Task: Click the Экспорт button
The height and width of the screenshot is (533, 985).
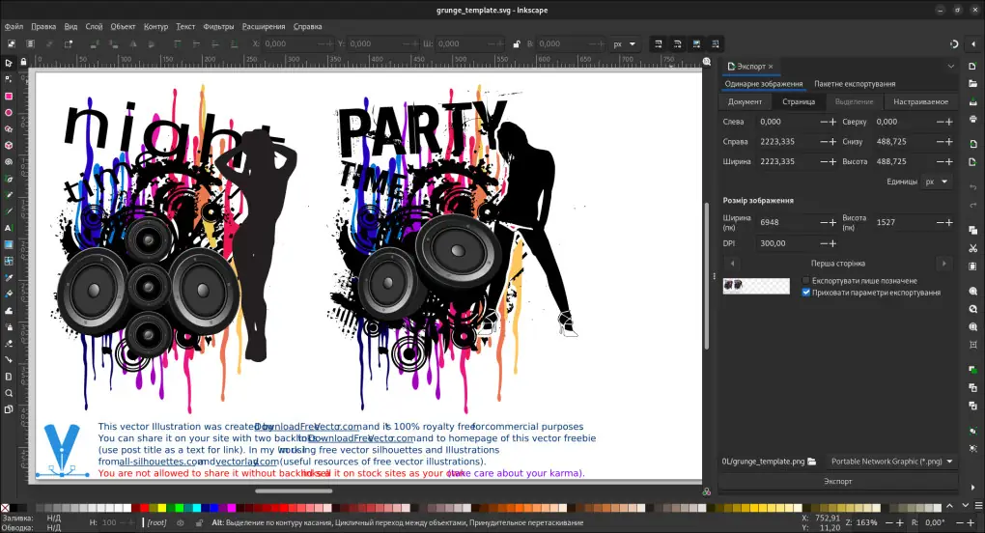Action: click(838, 482)
